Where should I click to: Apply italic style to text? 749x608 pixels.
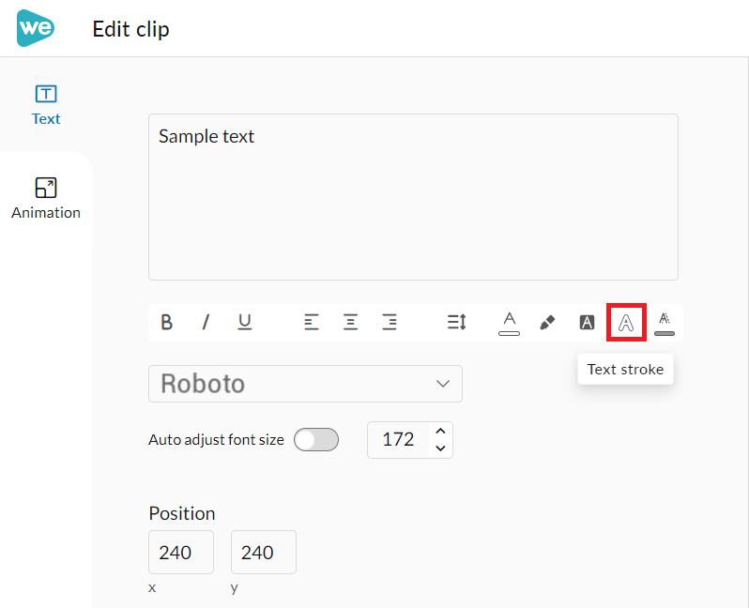click(x=206, y=322)
